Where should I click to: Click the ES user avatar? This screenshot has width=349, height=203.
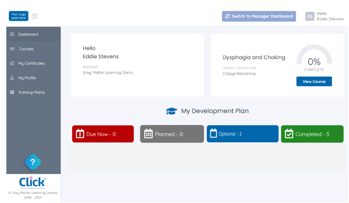coord(310,16)
